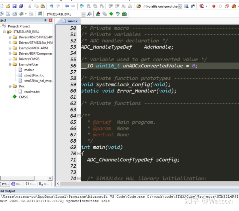Toggle enable/disable breakpoint hollow circle

click(220, 6)
